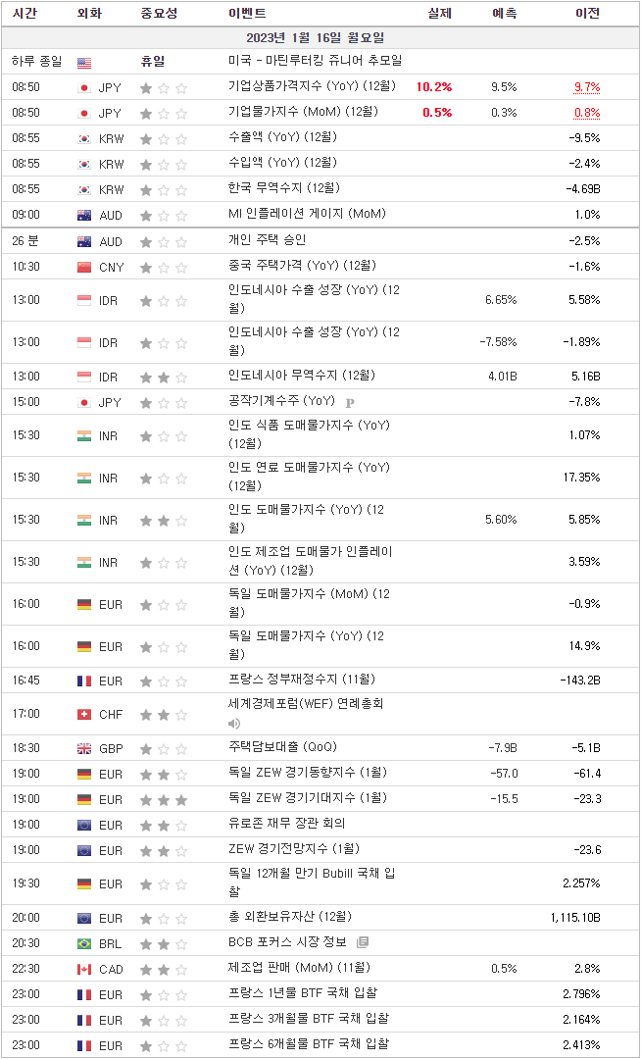Click the China flag next to CNY
The width and height of the screenshot is (641, 1059).
click(x=84, y=267)
